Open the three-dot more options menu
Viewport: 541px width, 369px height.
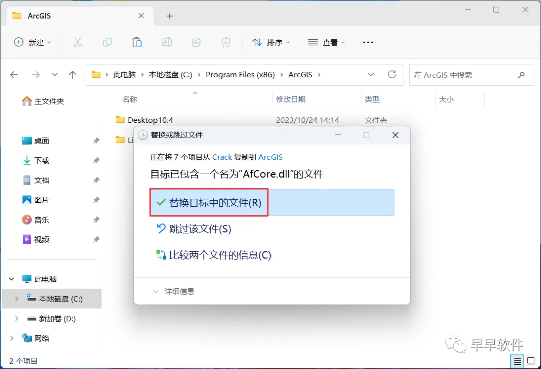coord(368,42)
